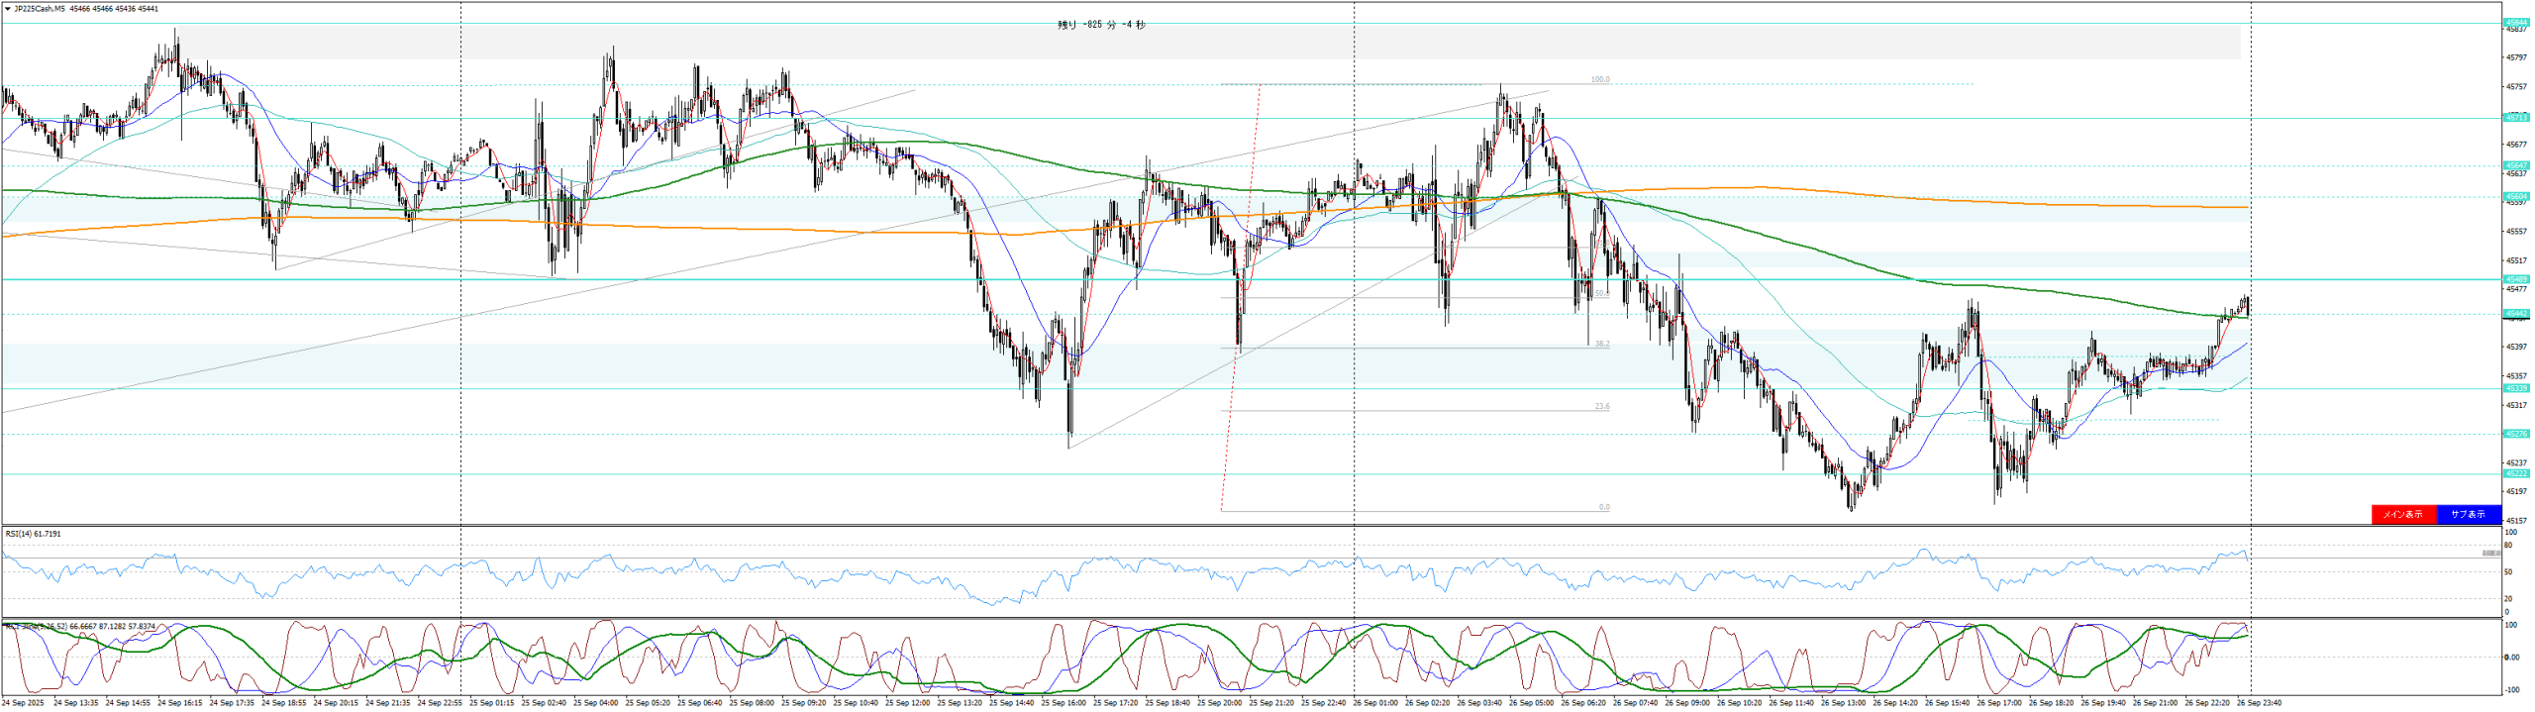2535x712 pixels.
Task: Click the 25 Sep 04:00 time label
Action: [595, 703]
